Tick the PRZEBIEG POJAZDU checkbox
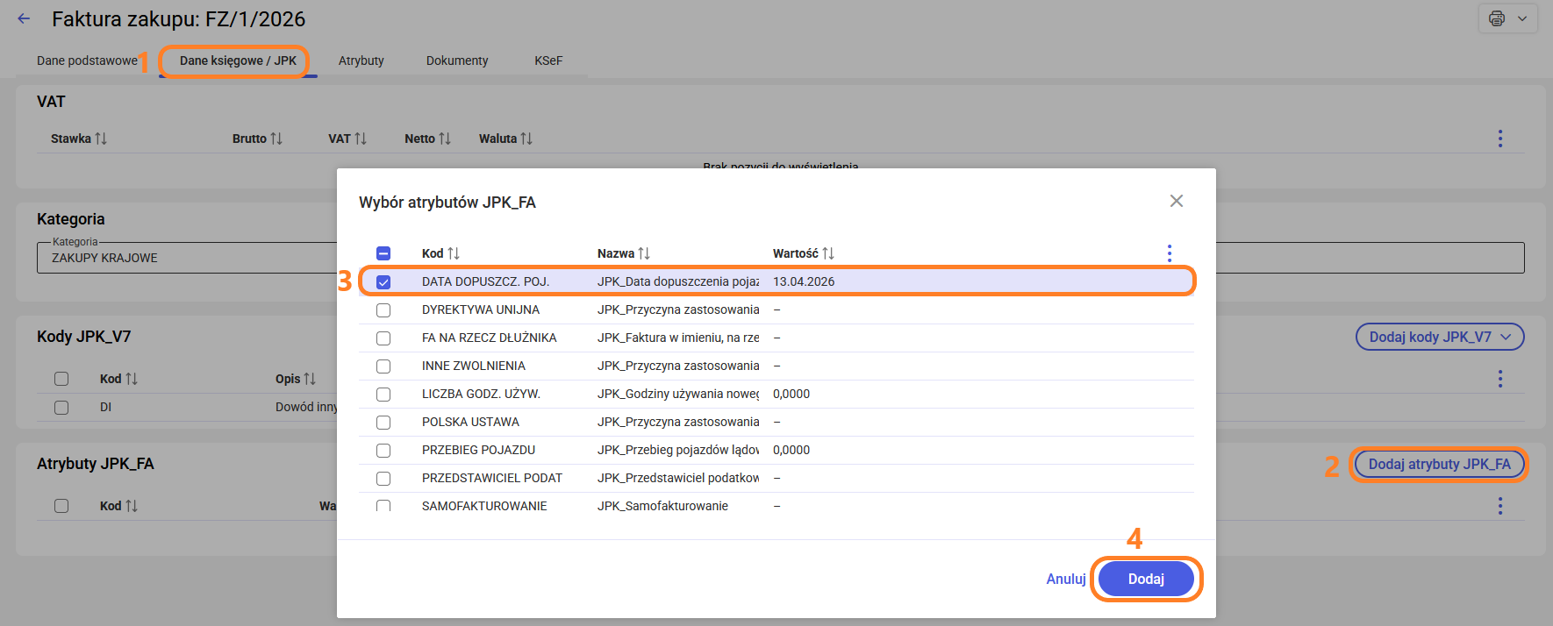This screenshot has width=1553, height=626. (x=383, y=451)
